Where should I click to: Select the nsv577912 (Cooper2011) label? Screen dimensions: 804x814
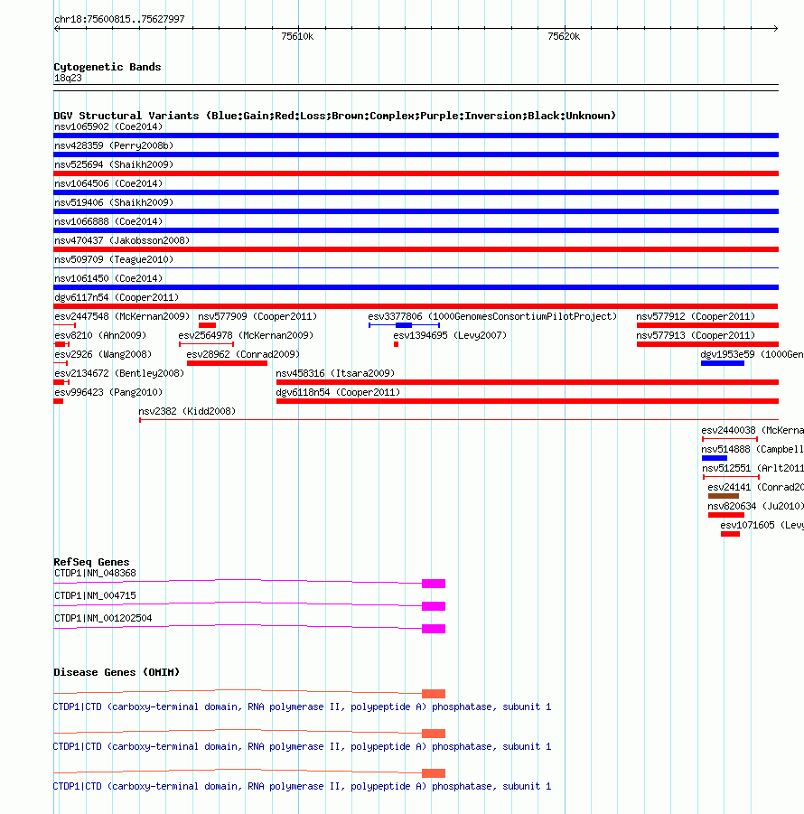click(x=696, y=317)
